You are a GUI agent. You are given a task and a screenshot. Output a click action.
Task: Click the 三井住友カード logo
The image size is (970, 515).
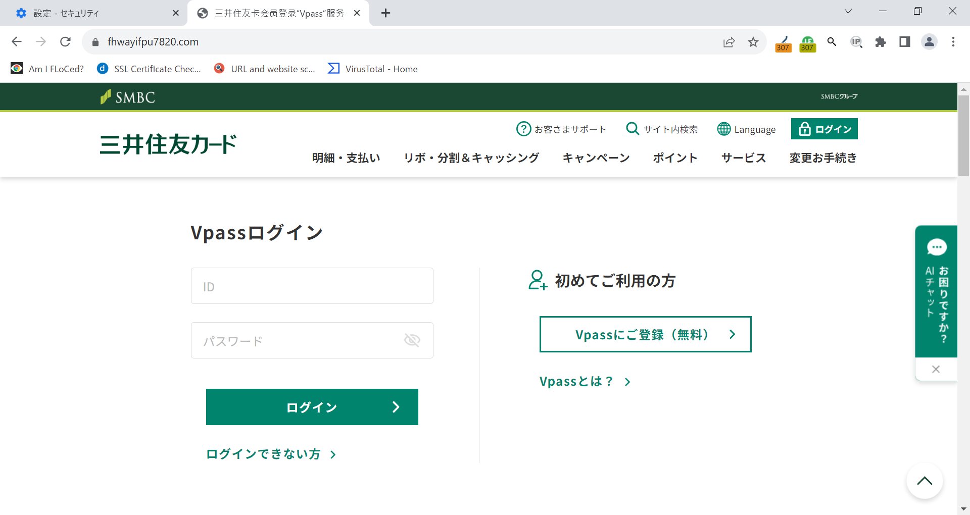[168, 144]
